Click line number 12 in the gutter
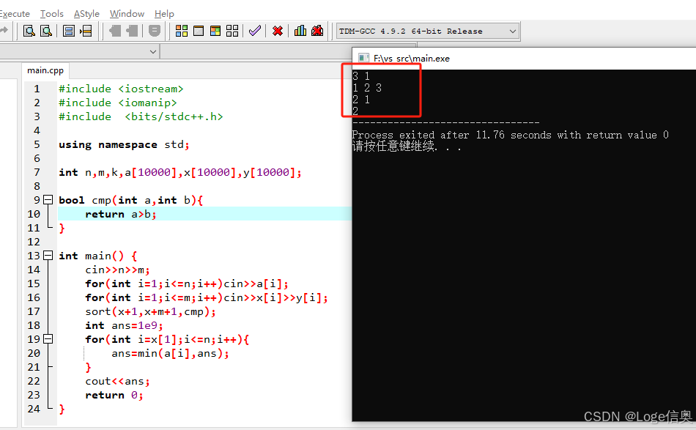 tap(34, 242)
